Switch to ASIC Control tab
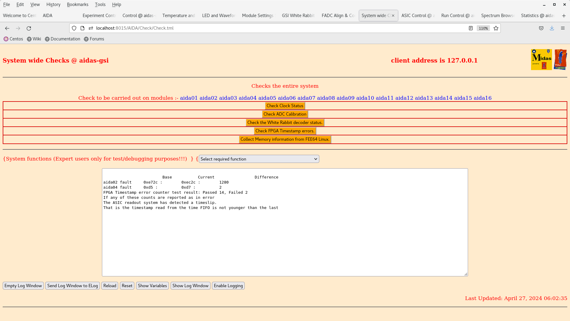 click(418, 16)
